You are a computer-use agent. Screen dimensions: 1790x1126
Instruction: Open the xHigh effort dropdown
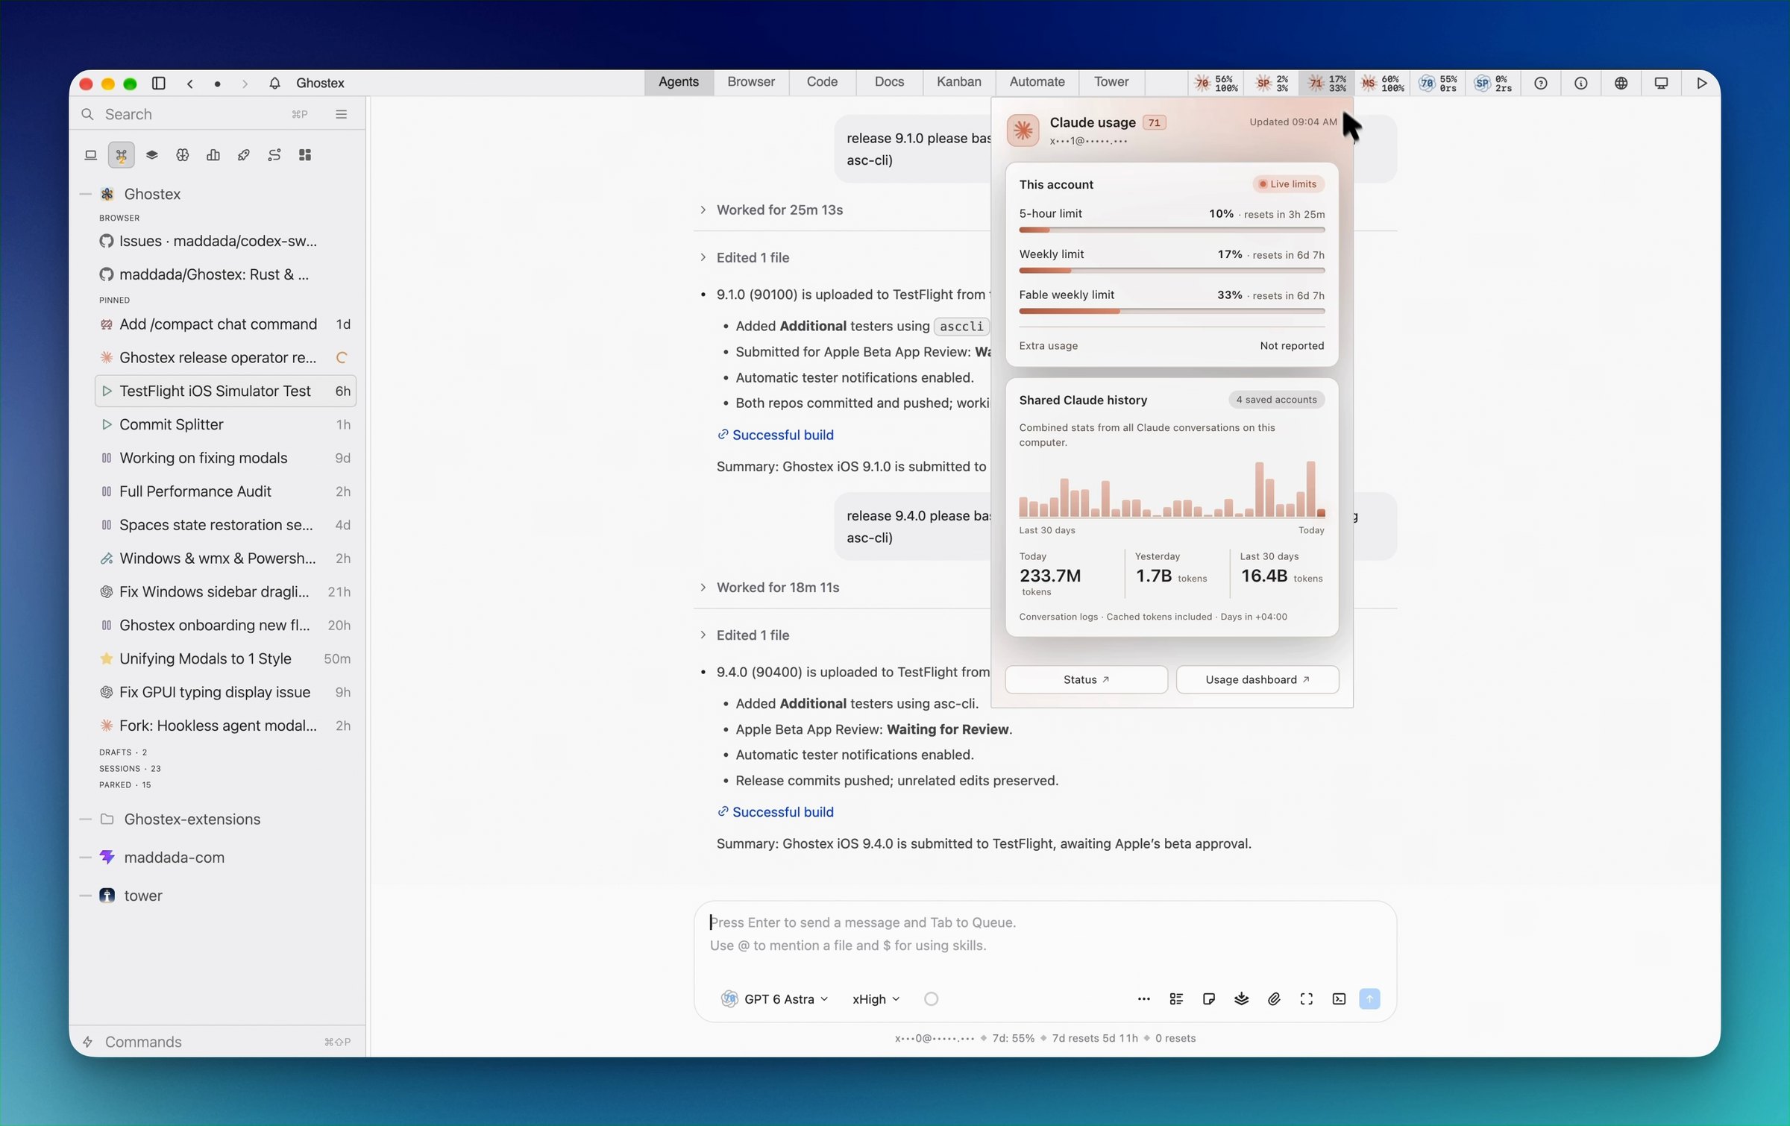[x=876, y=999]
